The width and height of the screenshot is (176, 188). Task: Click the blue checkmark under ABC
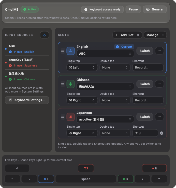point(10,52)
